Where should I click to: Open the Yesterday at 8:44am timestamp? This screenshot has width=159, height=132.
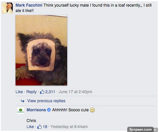click(x=69, y=127)
